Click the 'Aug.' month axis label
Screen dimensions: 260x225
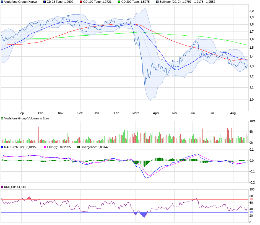click(x=233, y=113)
